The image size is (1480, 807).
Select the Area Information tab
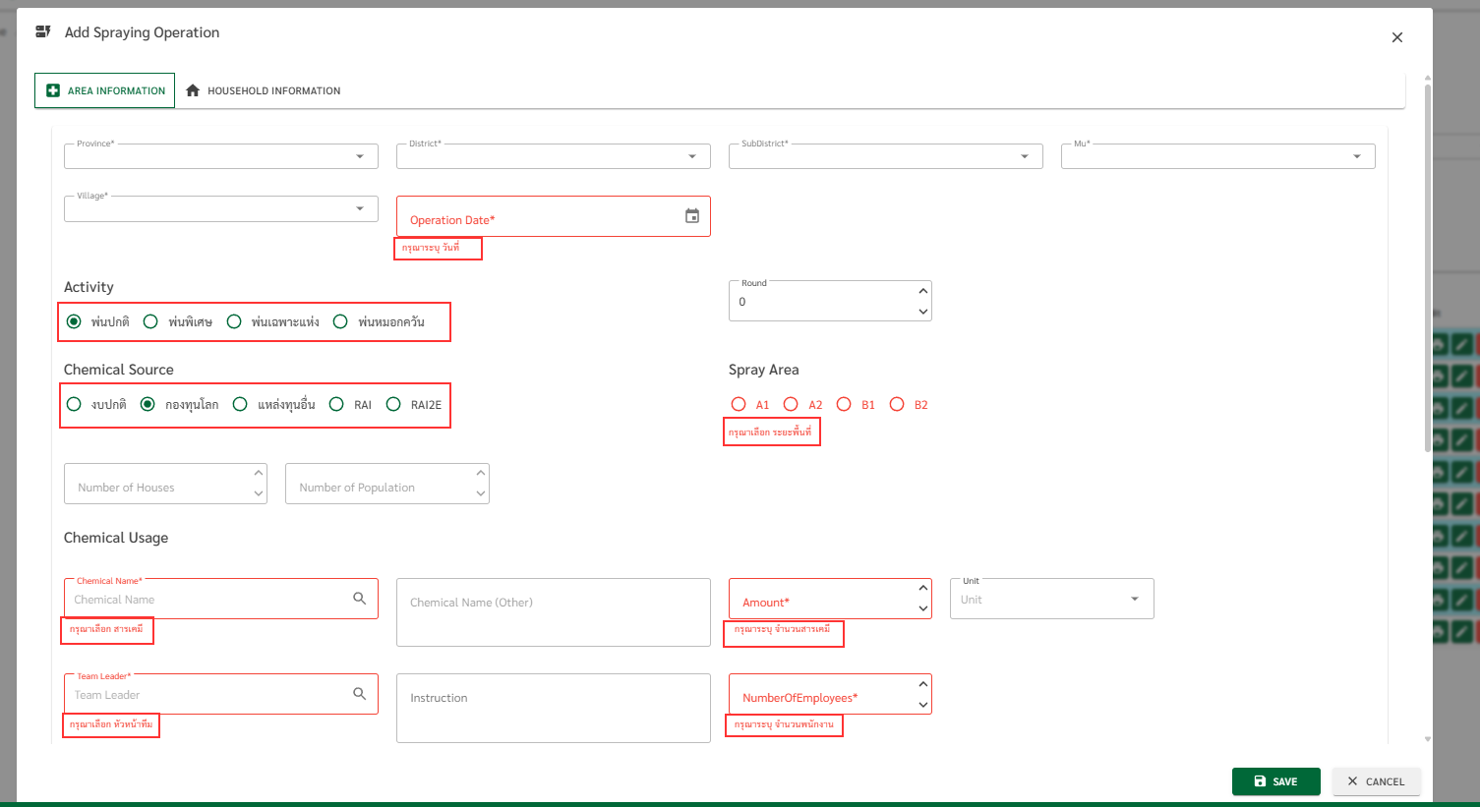[x=105, y=90]
